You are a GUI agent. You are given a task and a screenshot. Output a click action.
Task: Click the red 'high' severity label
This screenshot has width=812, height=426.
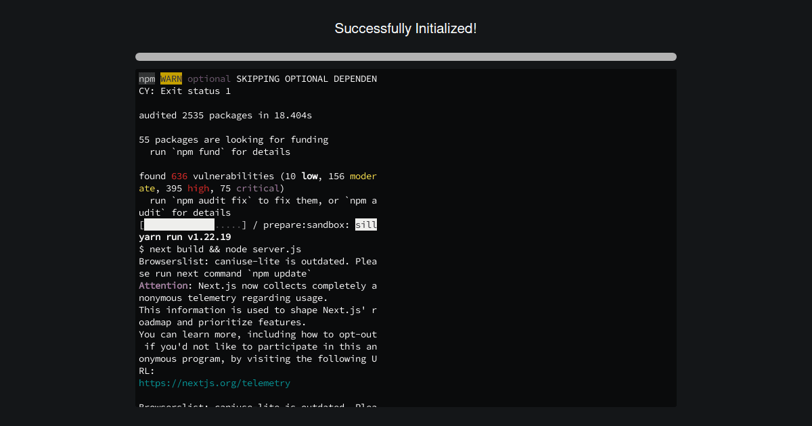[x=198, y=188]
